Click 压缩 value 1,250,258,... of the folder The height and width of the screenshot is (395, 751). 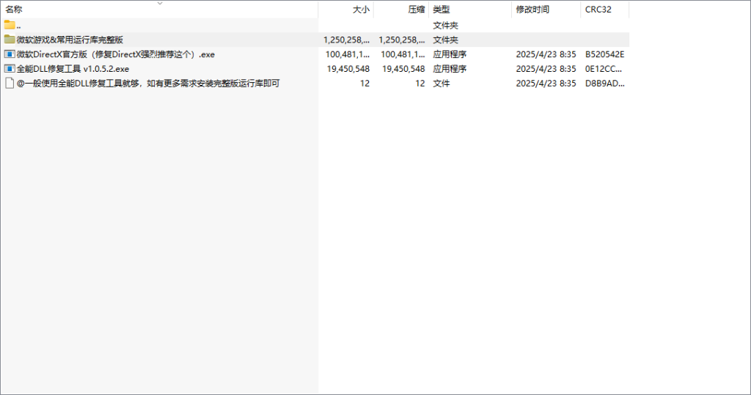click(x=402, y=40)
